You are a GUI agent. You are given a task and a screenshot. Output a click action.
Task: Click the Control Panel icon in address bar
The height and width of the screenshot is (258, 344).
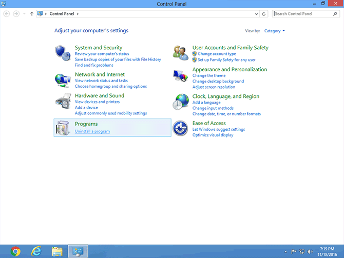40,13
